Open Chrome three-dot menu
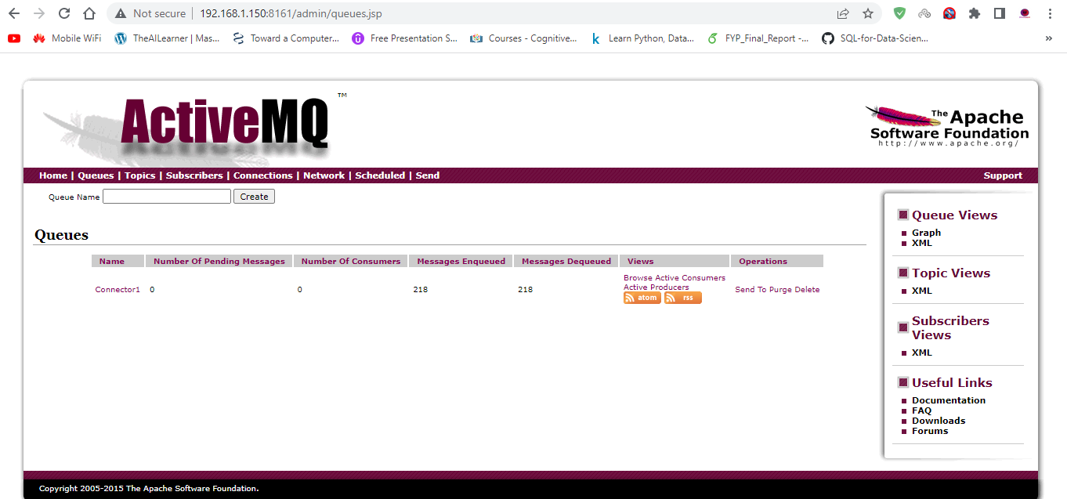1067x499 pixels. [x=1049, y=13]
